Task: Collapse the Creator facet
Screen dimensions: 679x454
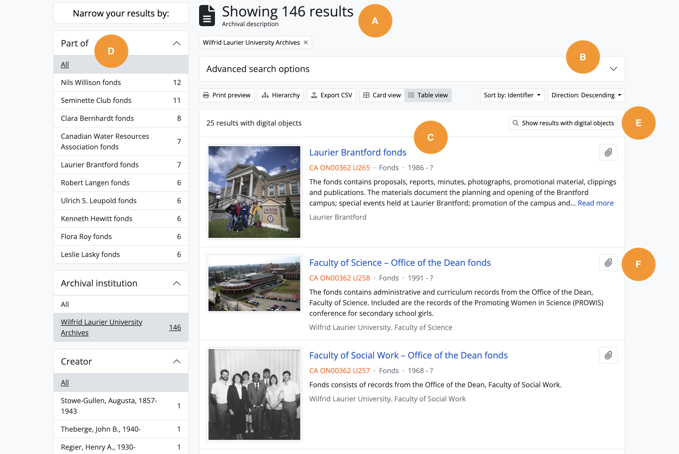Action: 176,361
